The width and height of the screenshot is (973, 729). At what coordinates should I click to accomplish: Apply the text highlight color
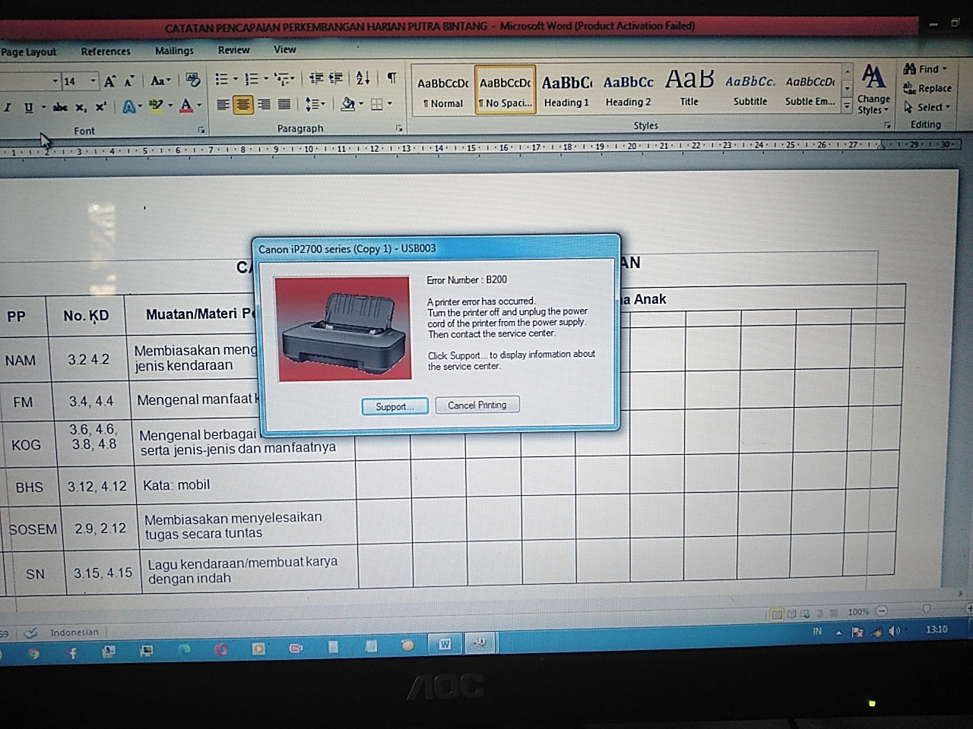pos(155,106)
